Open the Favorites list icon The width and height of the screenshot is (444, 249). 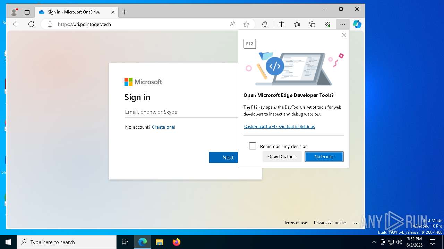pyautogui.click(x=297, y=24)
